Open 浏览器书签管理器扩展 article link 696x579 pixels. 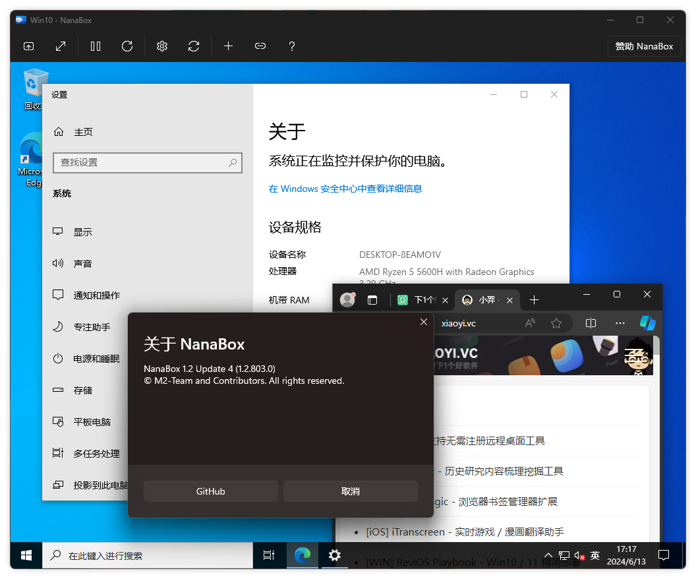coord(496,502)
